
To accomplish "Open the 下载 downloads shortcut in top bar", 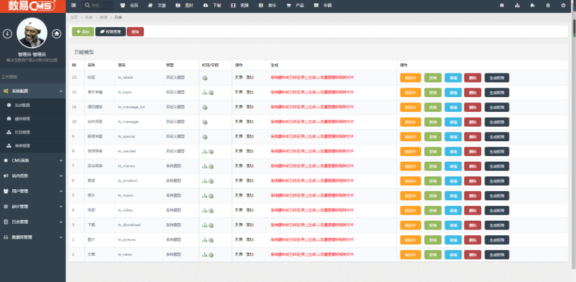I will [212, 6].
